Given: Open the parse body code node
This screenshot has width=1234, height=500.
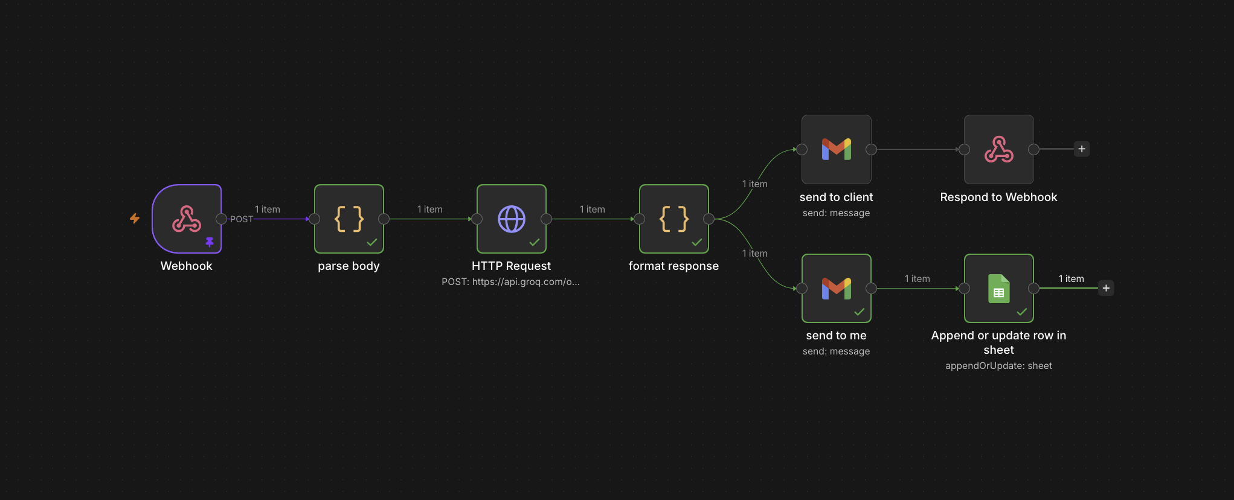Looking at the screenshot, I should click(349, 219).
